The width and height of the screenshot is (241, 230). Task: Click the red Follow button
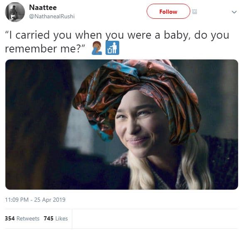[168, 11]
